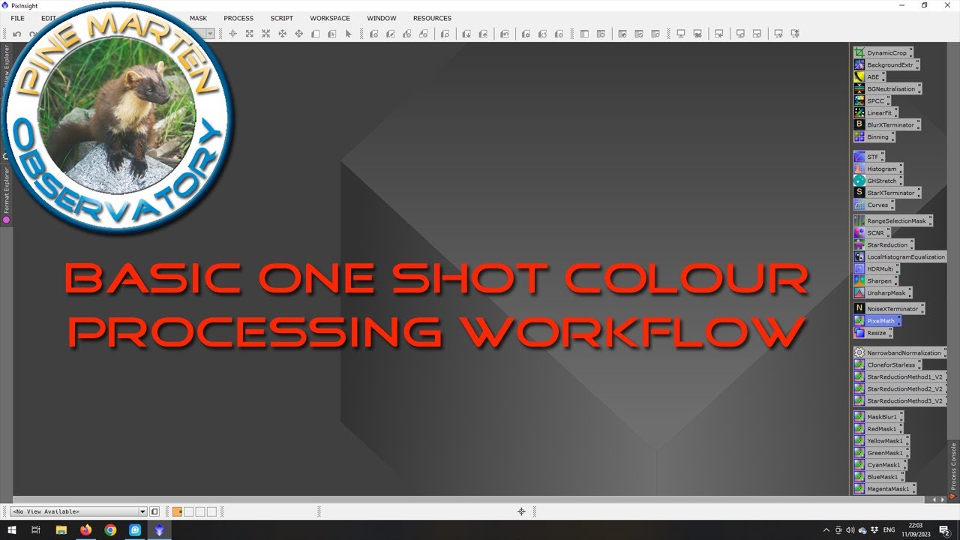Open the zoom level dropdown in toolbar
Screen dimensions: 960x540
tap(210, 34)
